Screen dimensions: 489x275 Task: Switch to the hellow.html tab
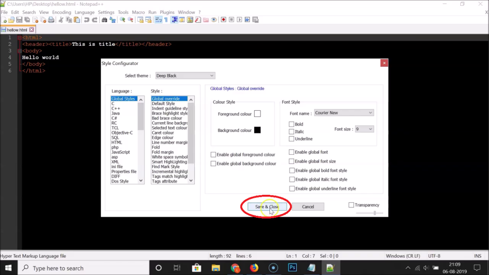(17, 30)
